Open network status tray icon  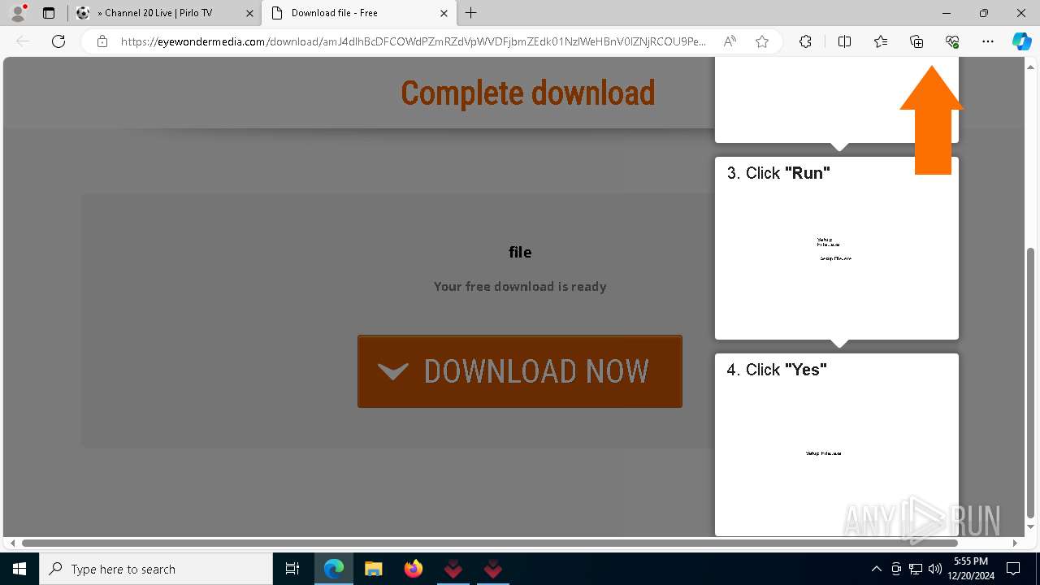click(916, 569)
